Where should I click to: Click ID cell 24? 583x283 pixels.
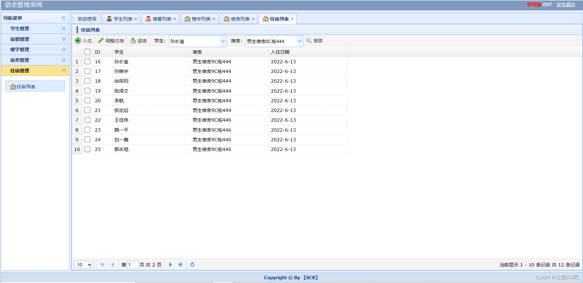(x=103, y=139)
